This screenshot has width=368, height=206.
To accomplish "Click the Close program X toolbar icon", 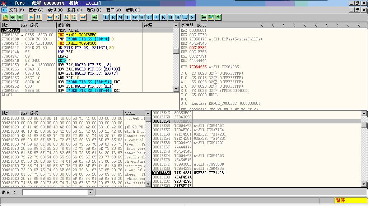I will point(20,17).
